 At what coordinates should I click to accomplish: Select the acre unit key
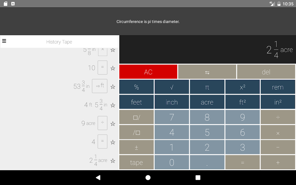[207, 102]
